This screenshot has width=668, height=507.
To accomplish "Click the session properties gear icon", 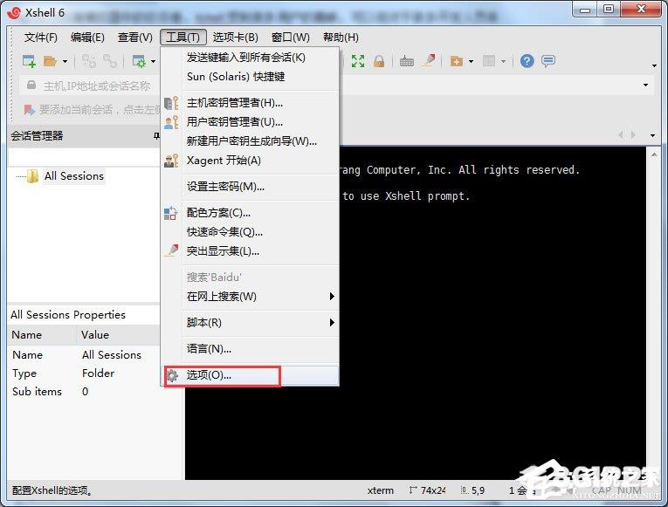I will tap(139, 61).
